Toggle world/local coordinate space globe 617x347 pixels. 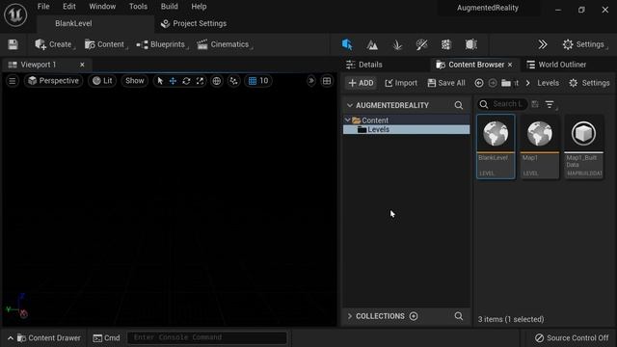click(216, 81)
